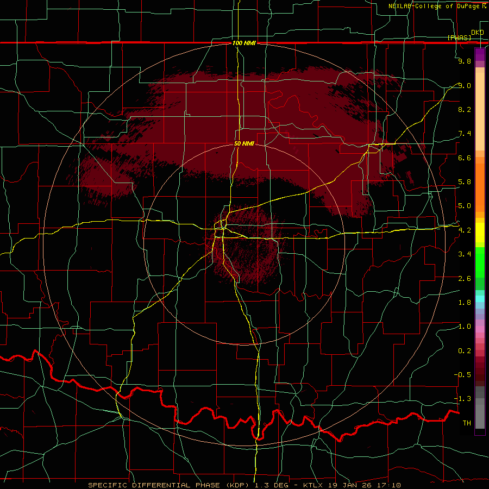The width and height of the screenshot is (489, 489).
Task: Pick the cyan band near 1.8
Action: [x=480, y=299]
